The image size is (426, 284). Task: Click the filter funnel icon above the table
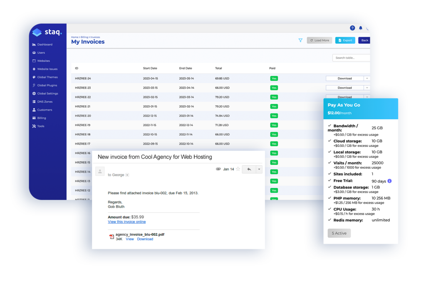point(300,40)
